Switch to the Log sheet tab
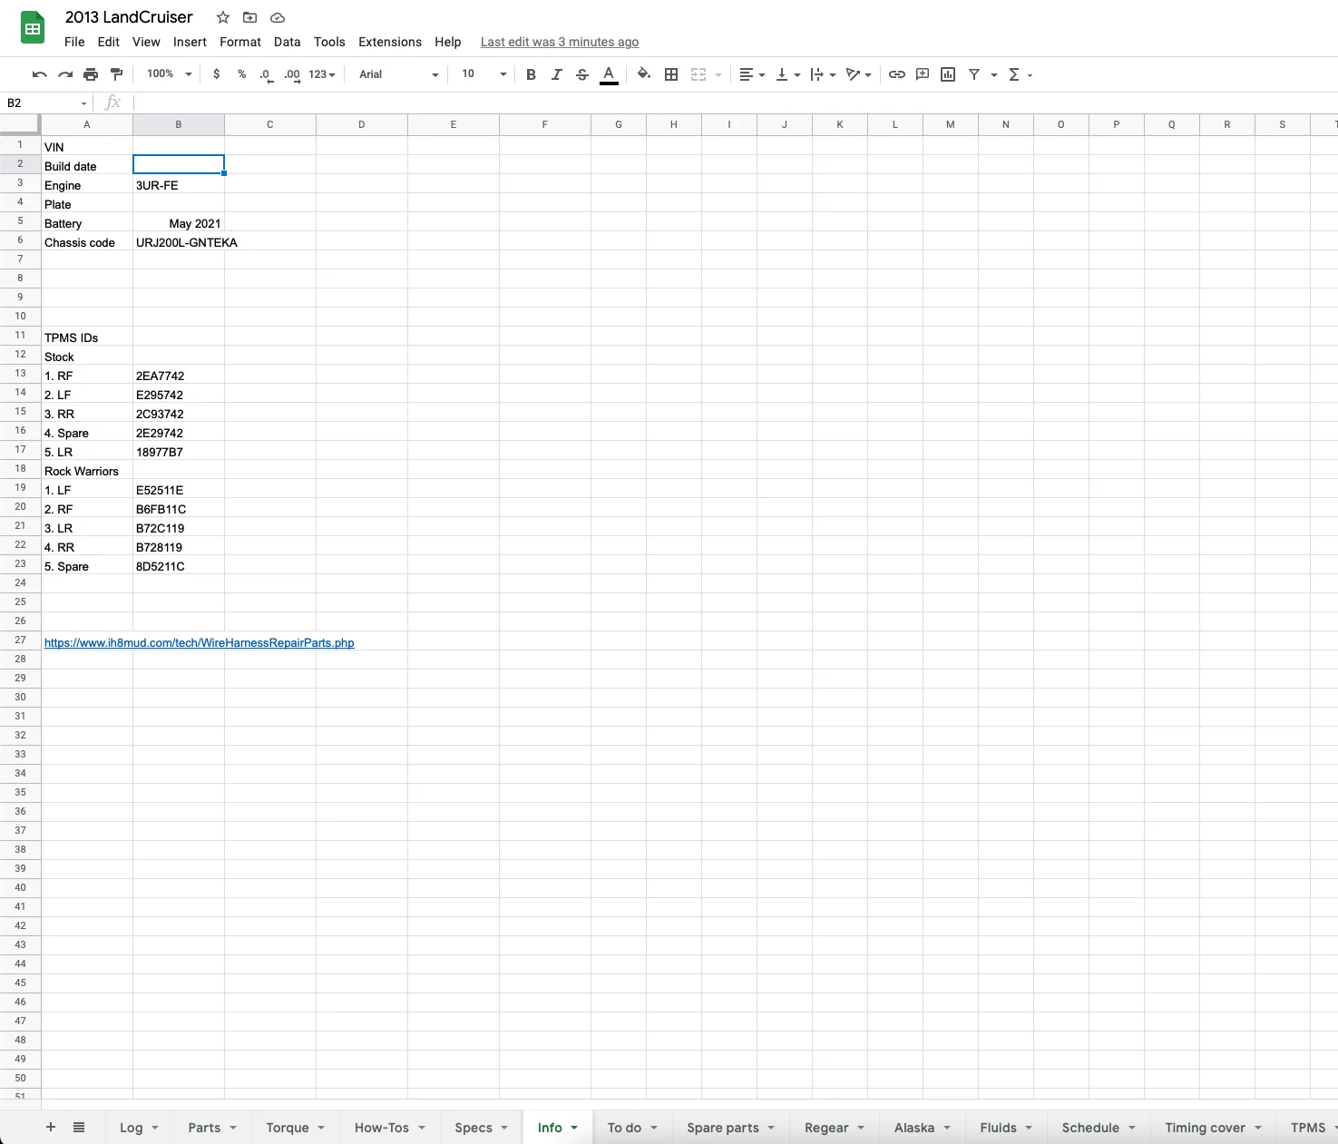1338x1144 pixels. coord(132,1128)
